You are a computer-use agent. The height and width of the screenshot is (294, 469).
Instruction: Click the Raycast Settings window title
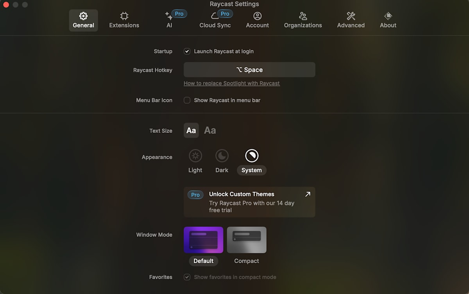234,4
